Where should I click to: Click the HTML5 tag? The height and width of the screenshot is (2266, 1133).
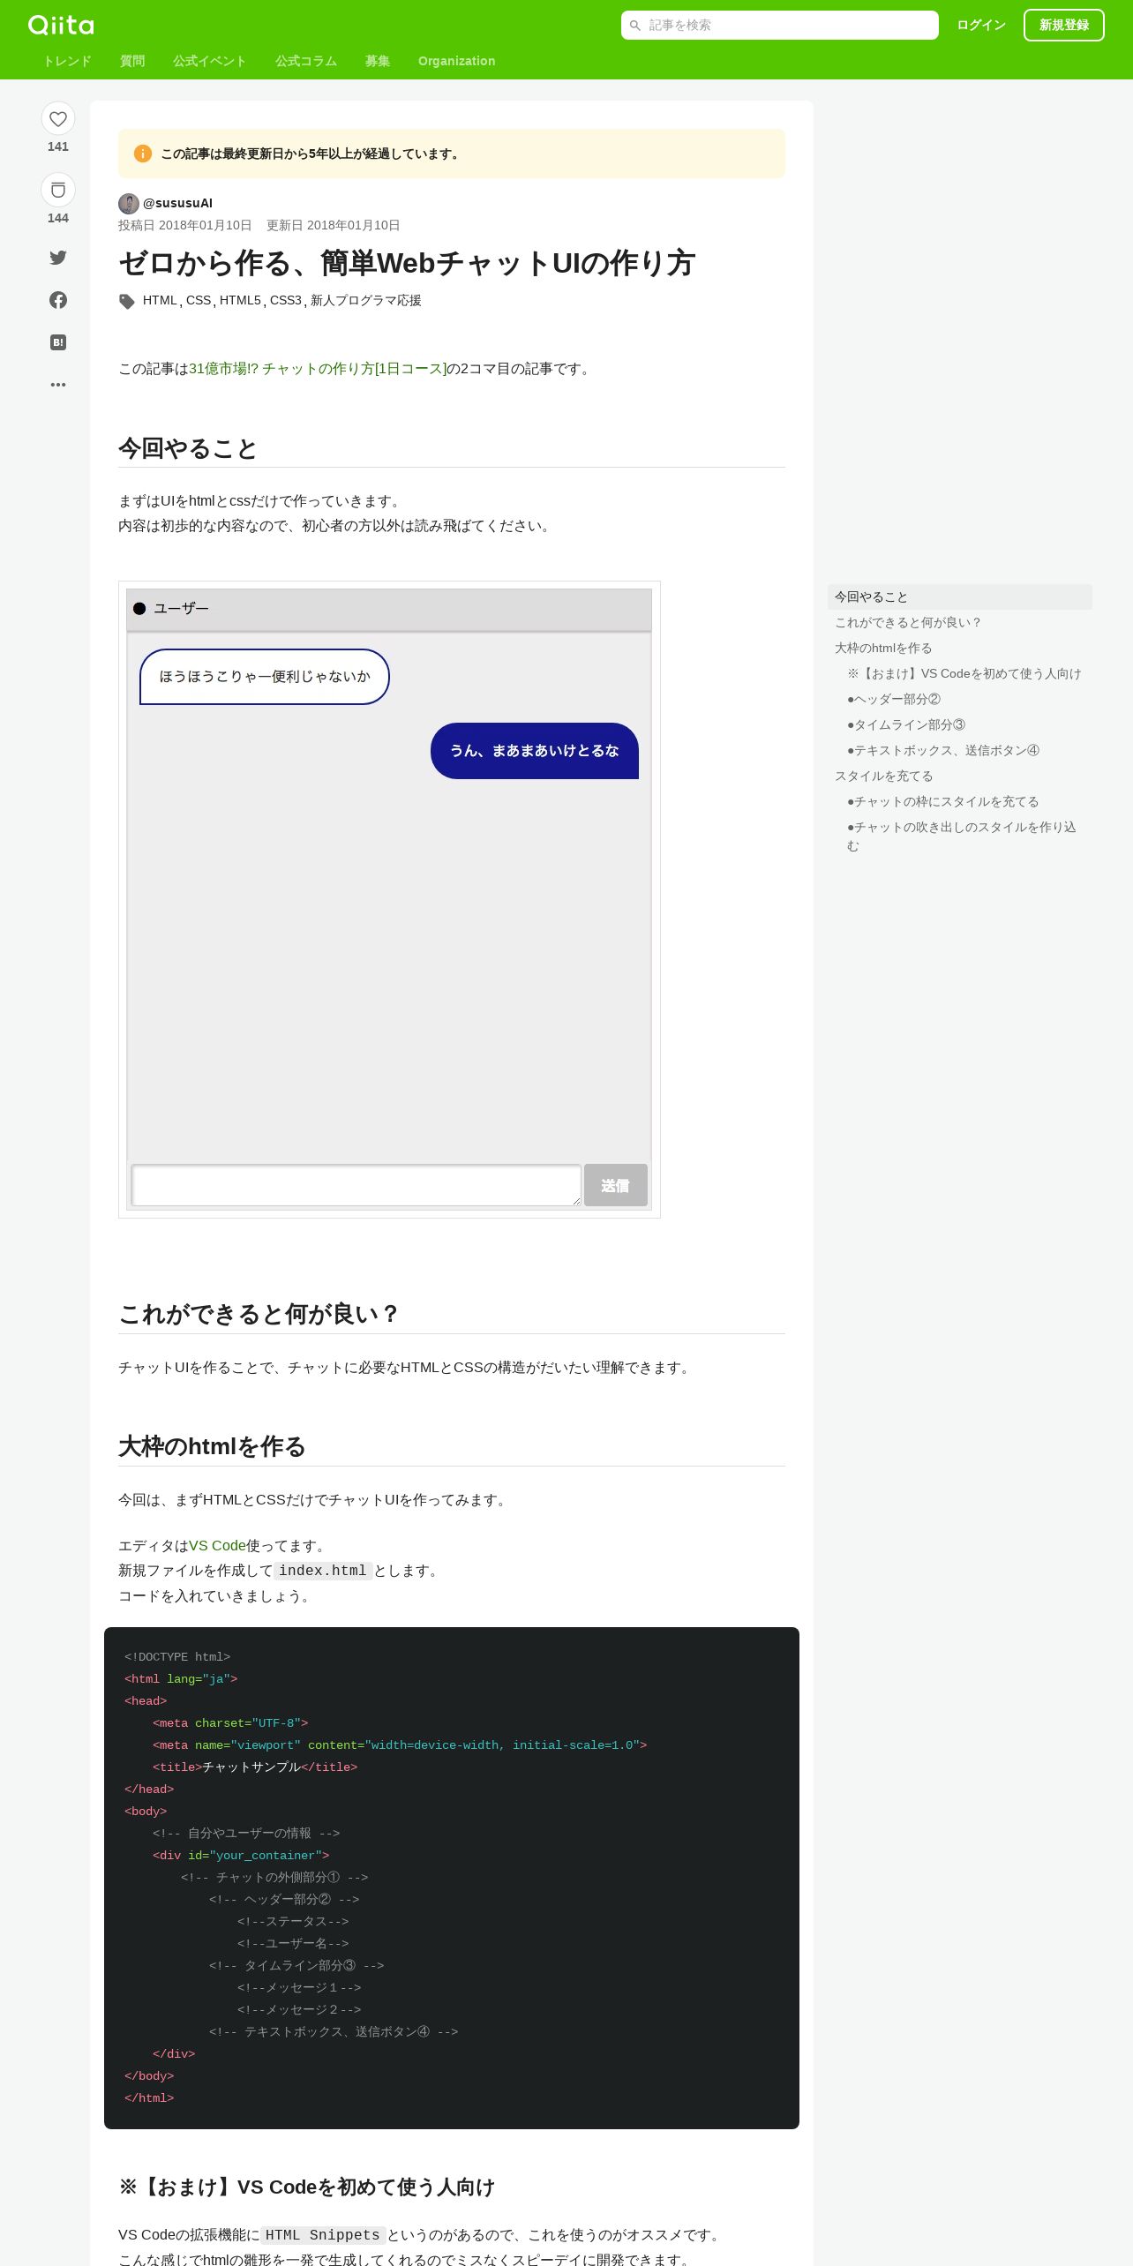(x=240, y=300)
